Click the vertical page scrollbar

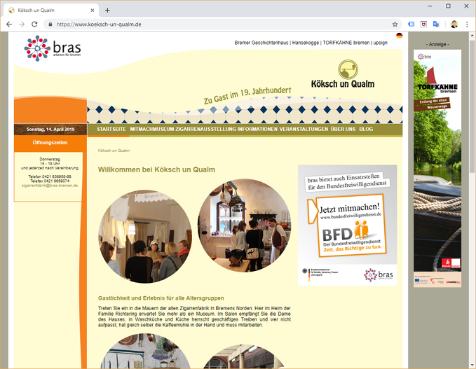(472, 140)
